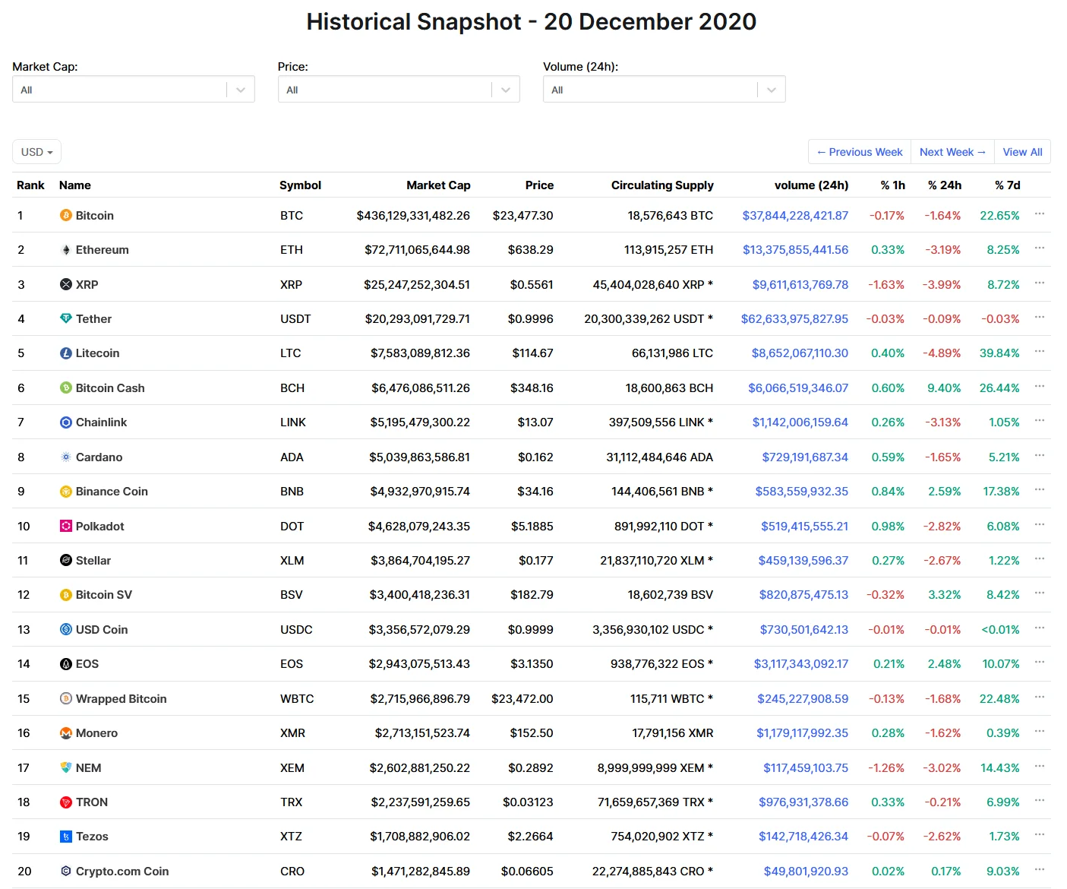Go to Previous Week snapshot
The image size is (1067, 889).
point(860,152)
